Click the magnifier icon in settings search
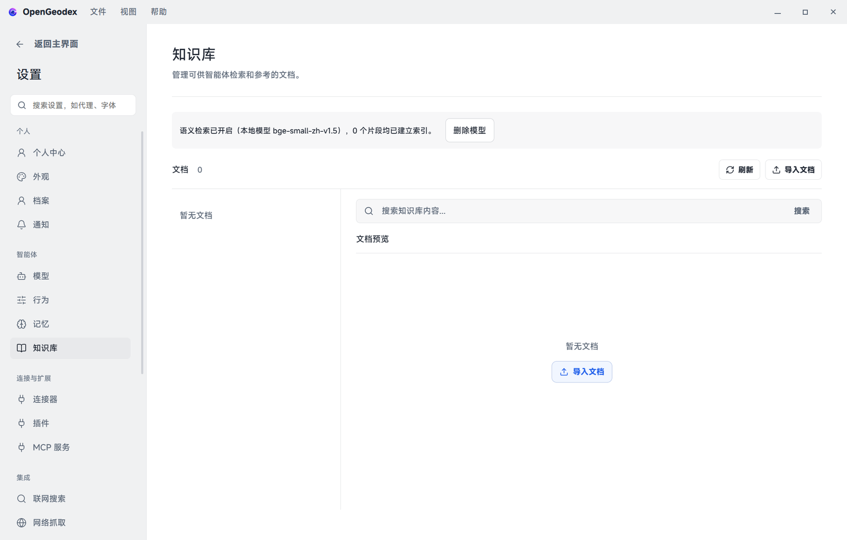Image resolution: width=847 pixels, height=540 pixels. point(22,105)
